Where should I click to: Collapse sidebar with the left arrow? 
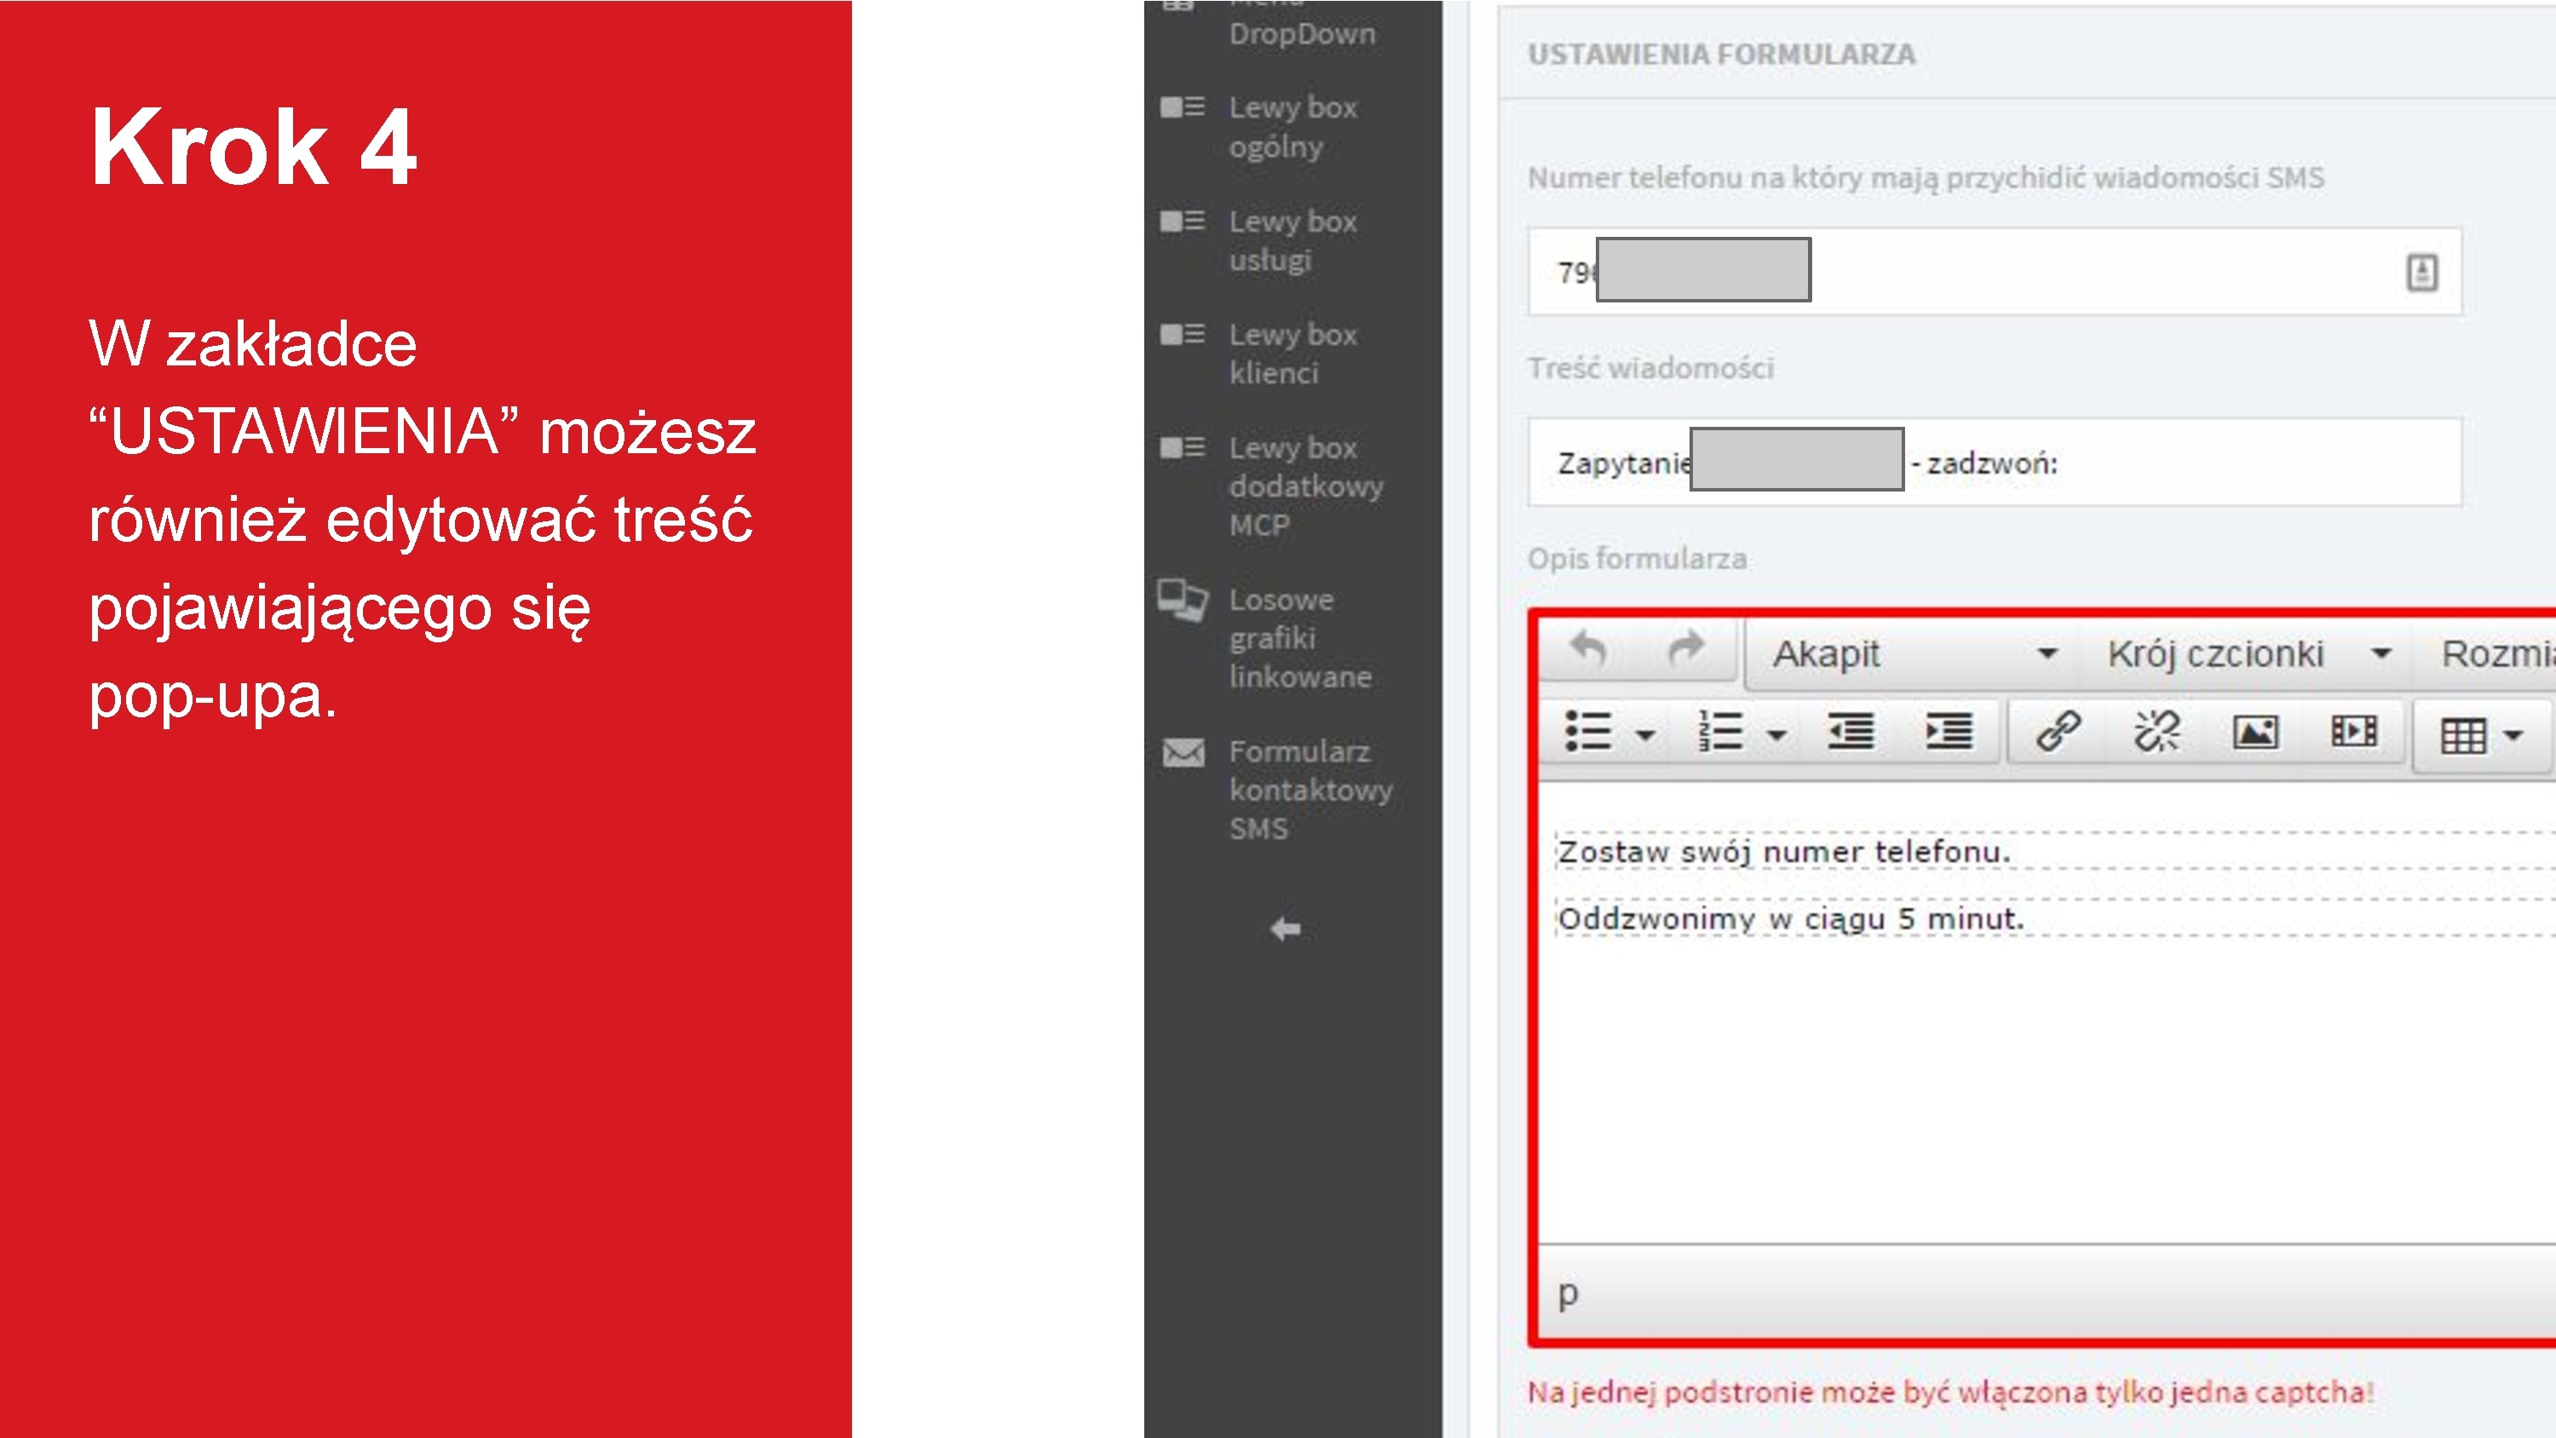1285,929
